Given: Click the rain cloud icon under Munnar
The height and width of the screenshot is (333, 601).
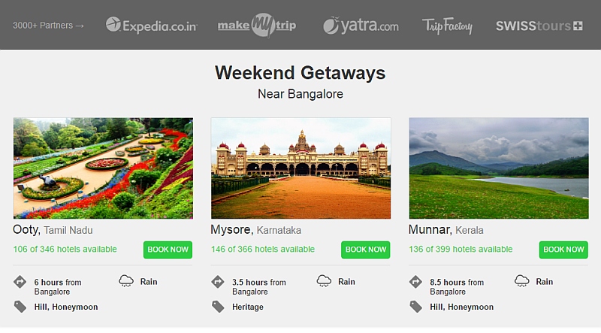Looking at the screenshot, I should pyautogui.click(x=521, y=281).
